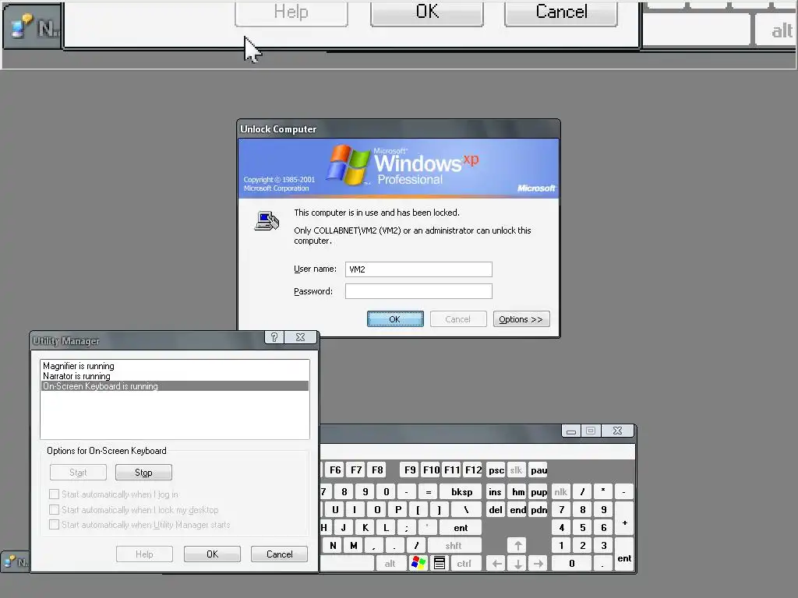Click the pdn (page down) key
The image size is (798, 598).
(x=538, y=509)
